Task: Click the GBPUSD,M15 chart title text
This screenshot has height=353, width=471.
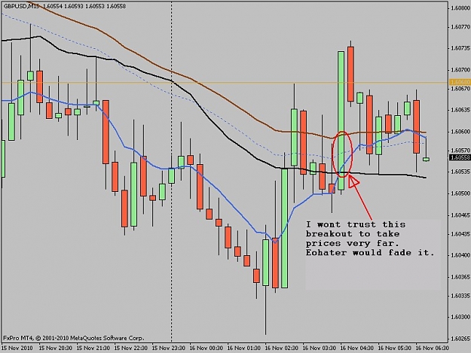Action: pyautogui.click(x=21, y=6)
